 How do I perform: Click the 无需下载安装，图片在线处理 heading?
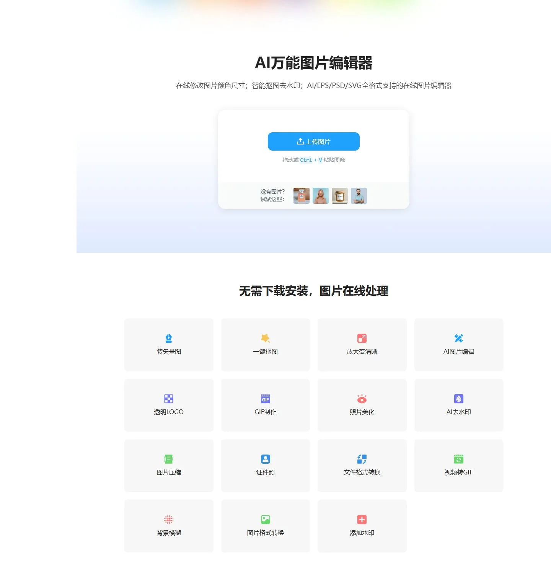pos(314,291)
